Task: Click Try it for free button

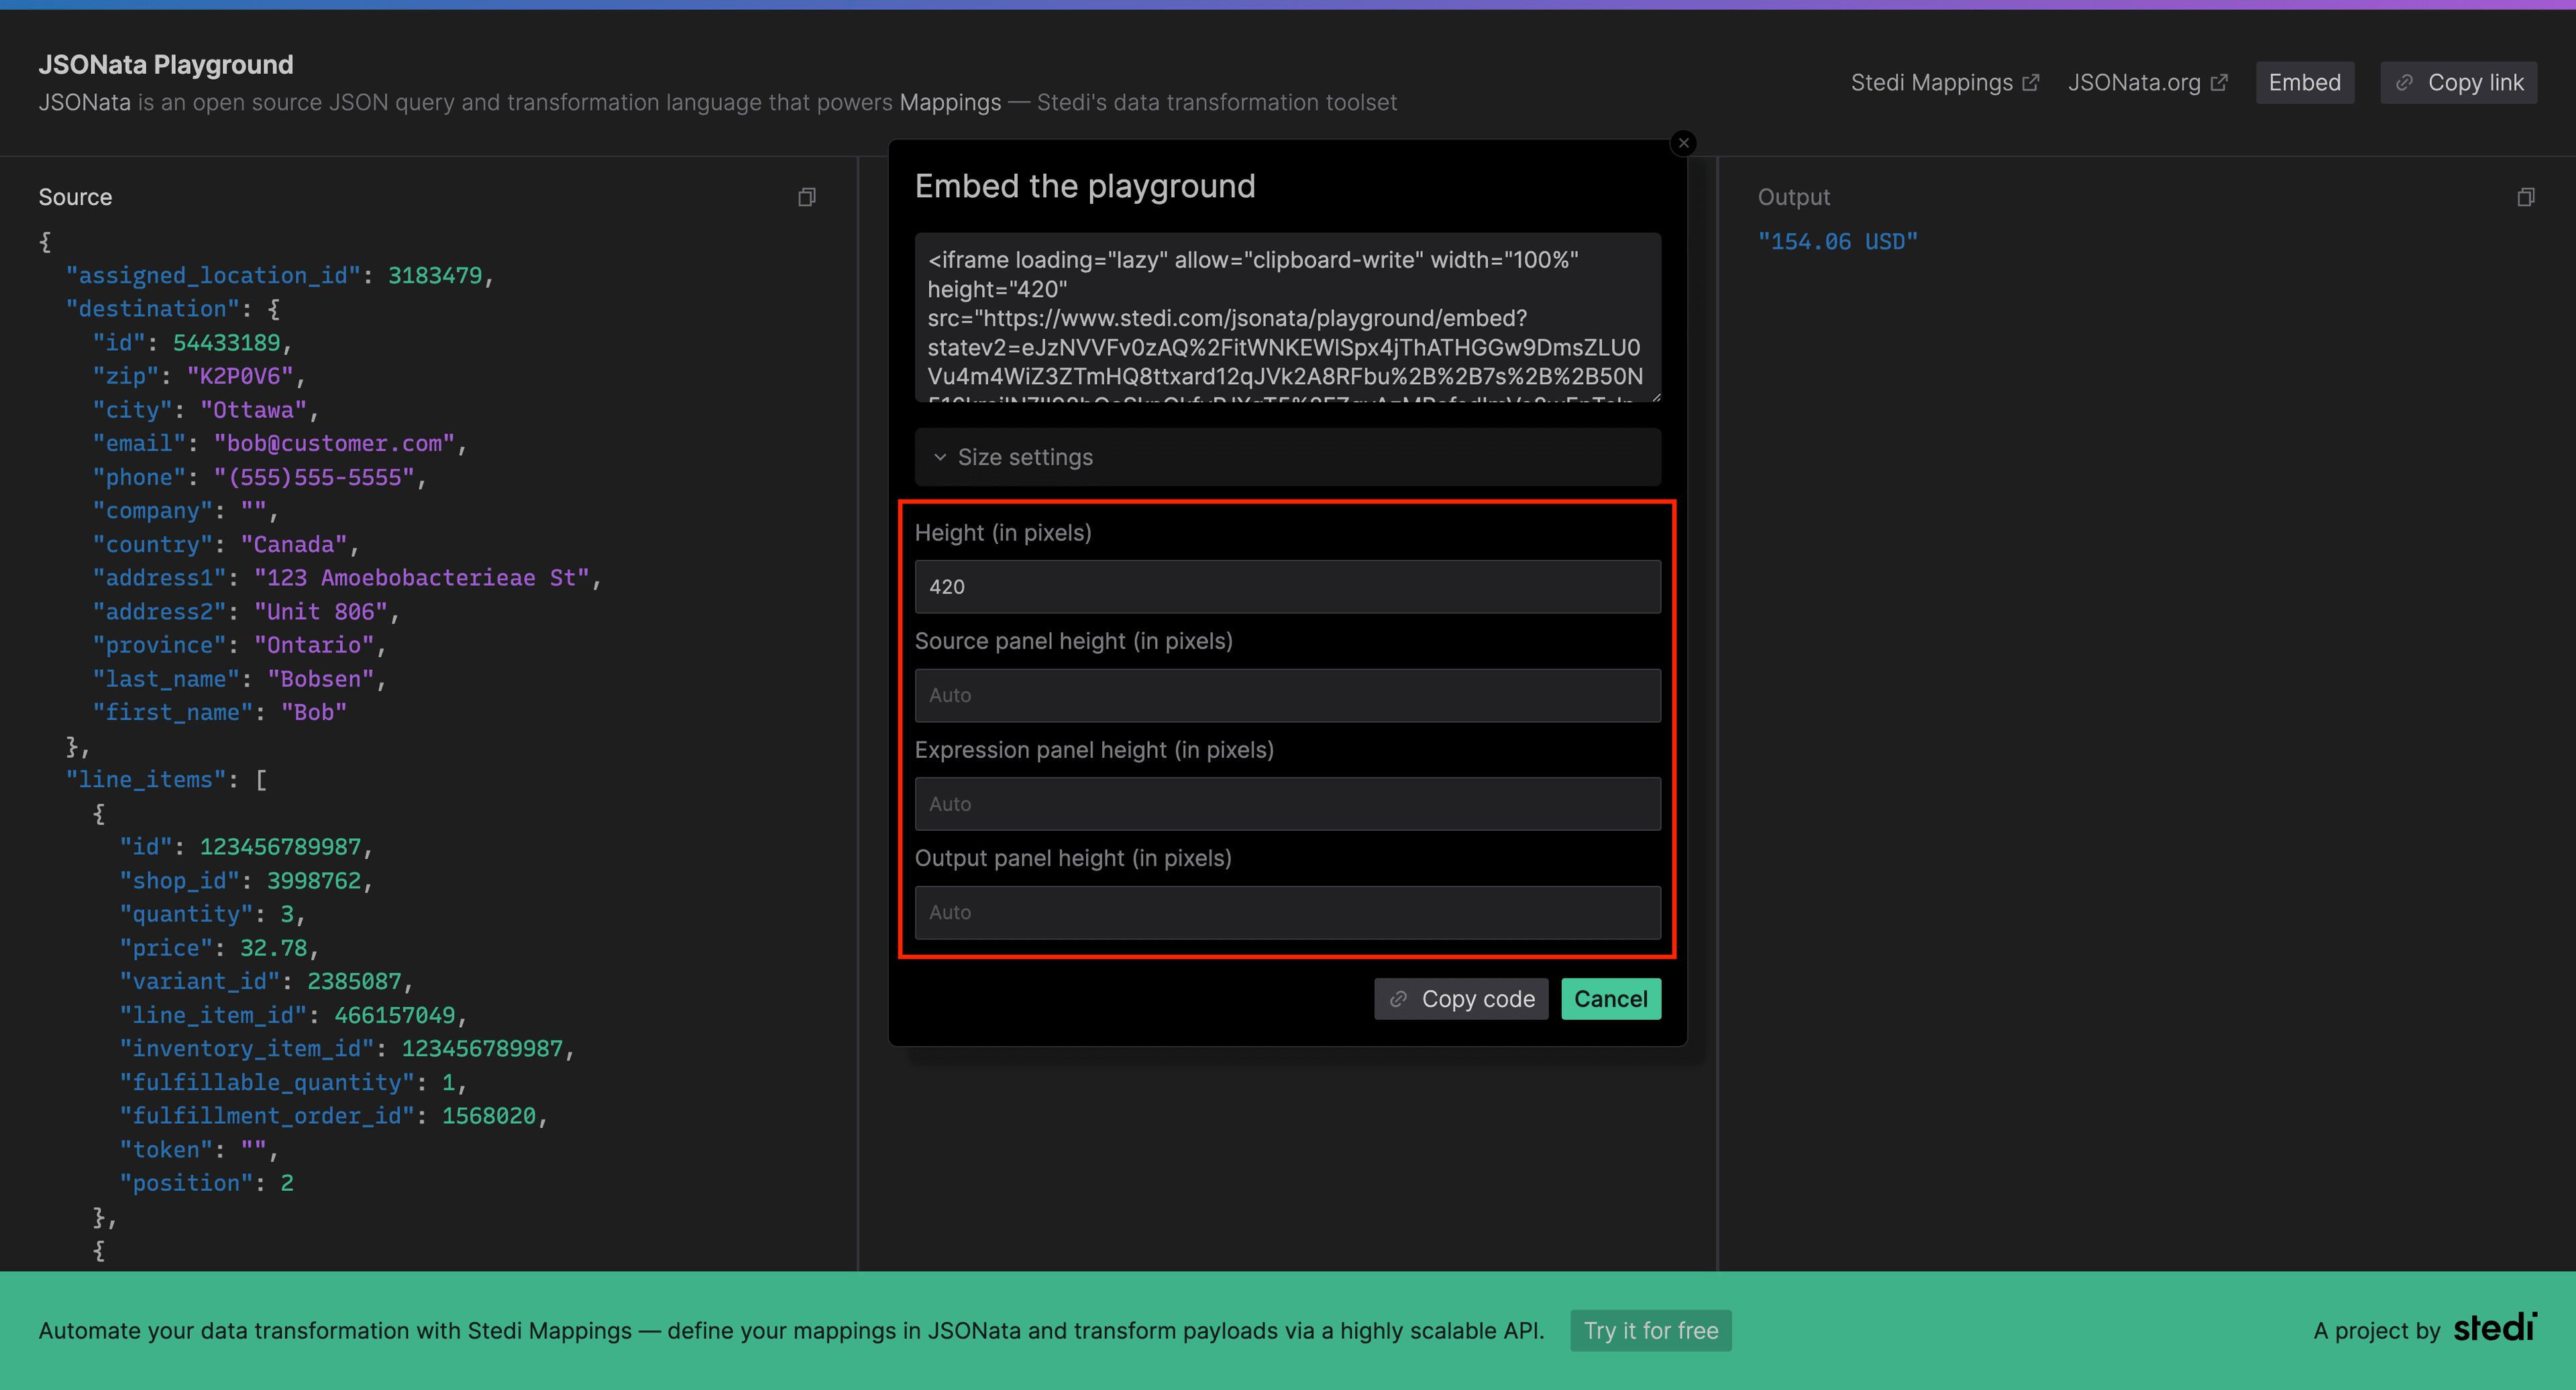Action: pyautogui.click(x=1650, y=1330)
